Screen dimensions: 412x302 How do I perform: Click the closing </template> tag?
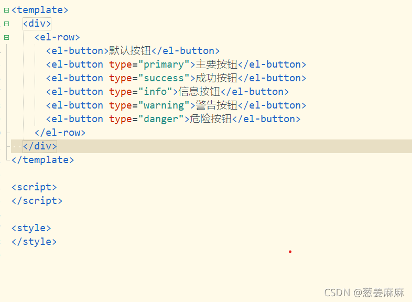click(43, 160)
